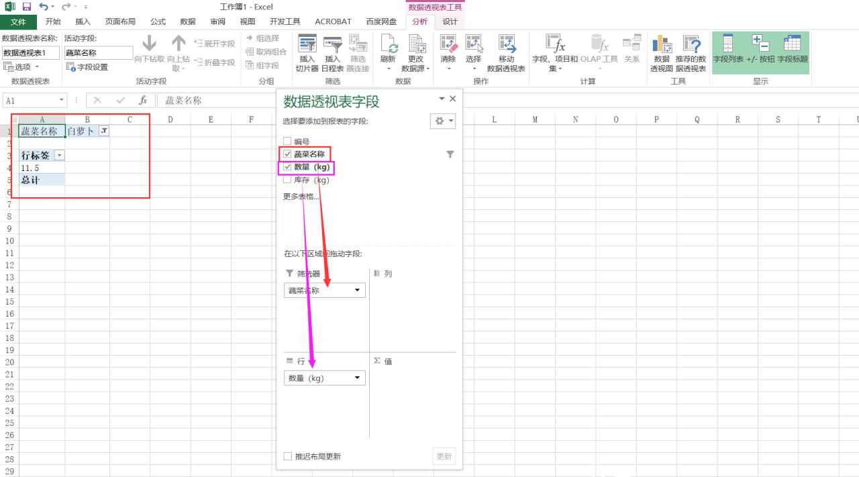Viewport: 859px width, 477px height.
Task: Switch to the Data (数据) tab
Action: point(188,21)
